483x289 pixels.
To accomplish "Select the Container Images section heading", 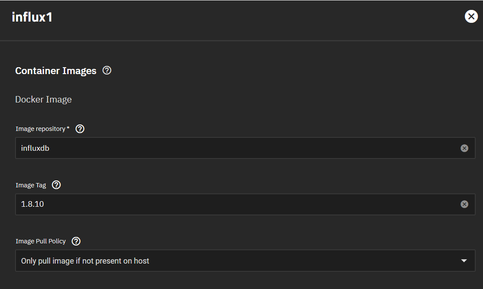I will 56,71.
